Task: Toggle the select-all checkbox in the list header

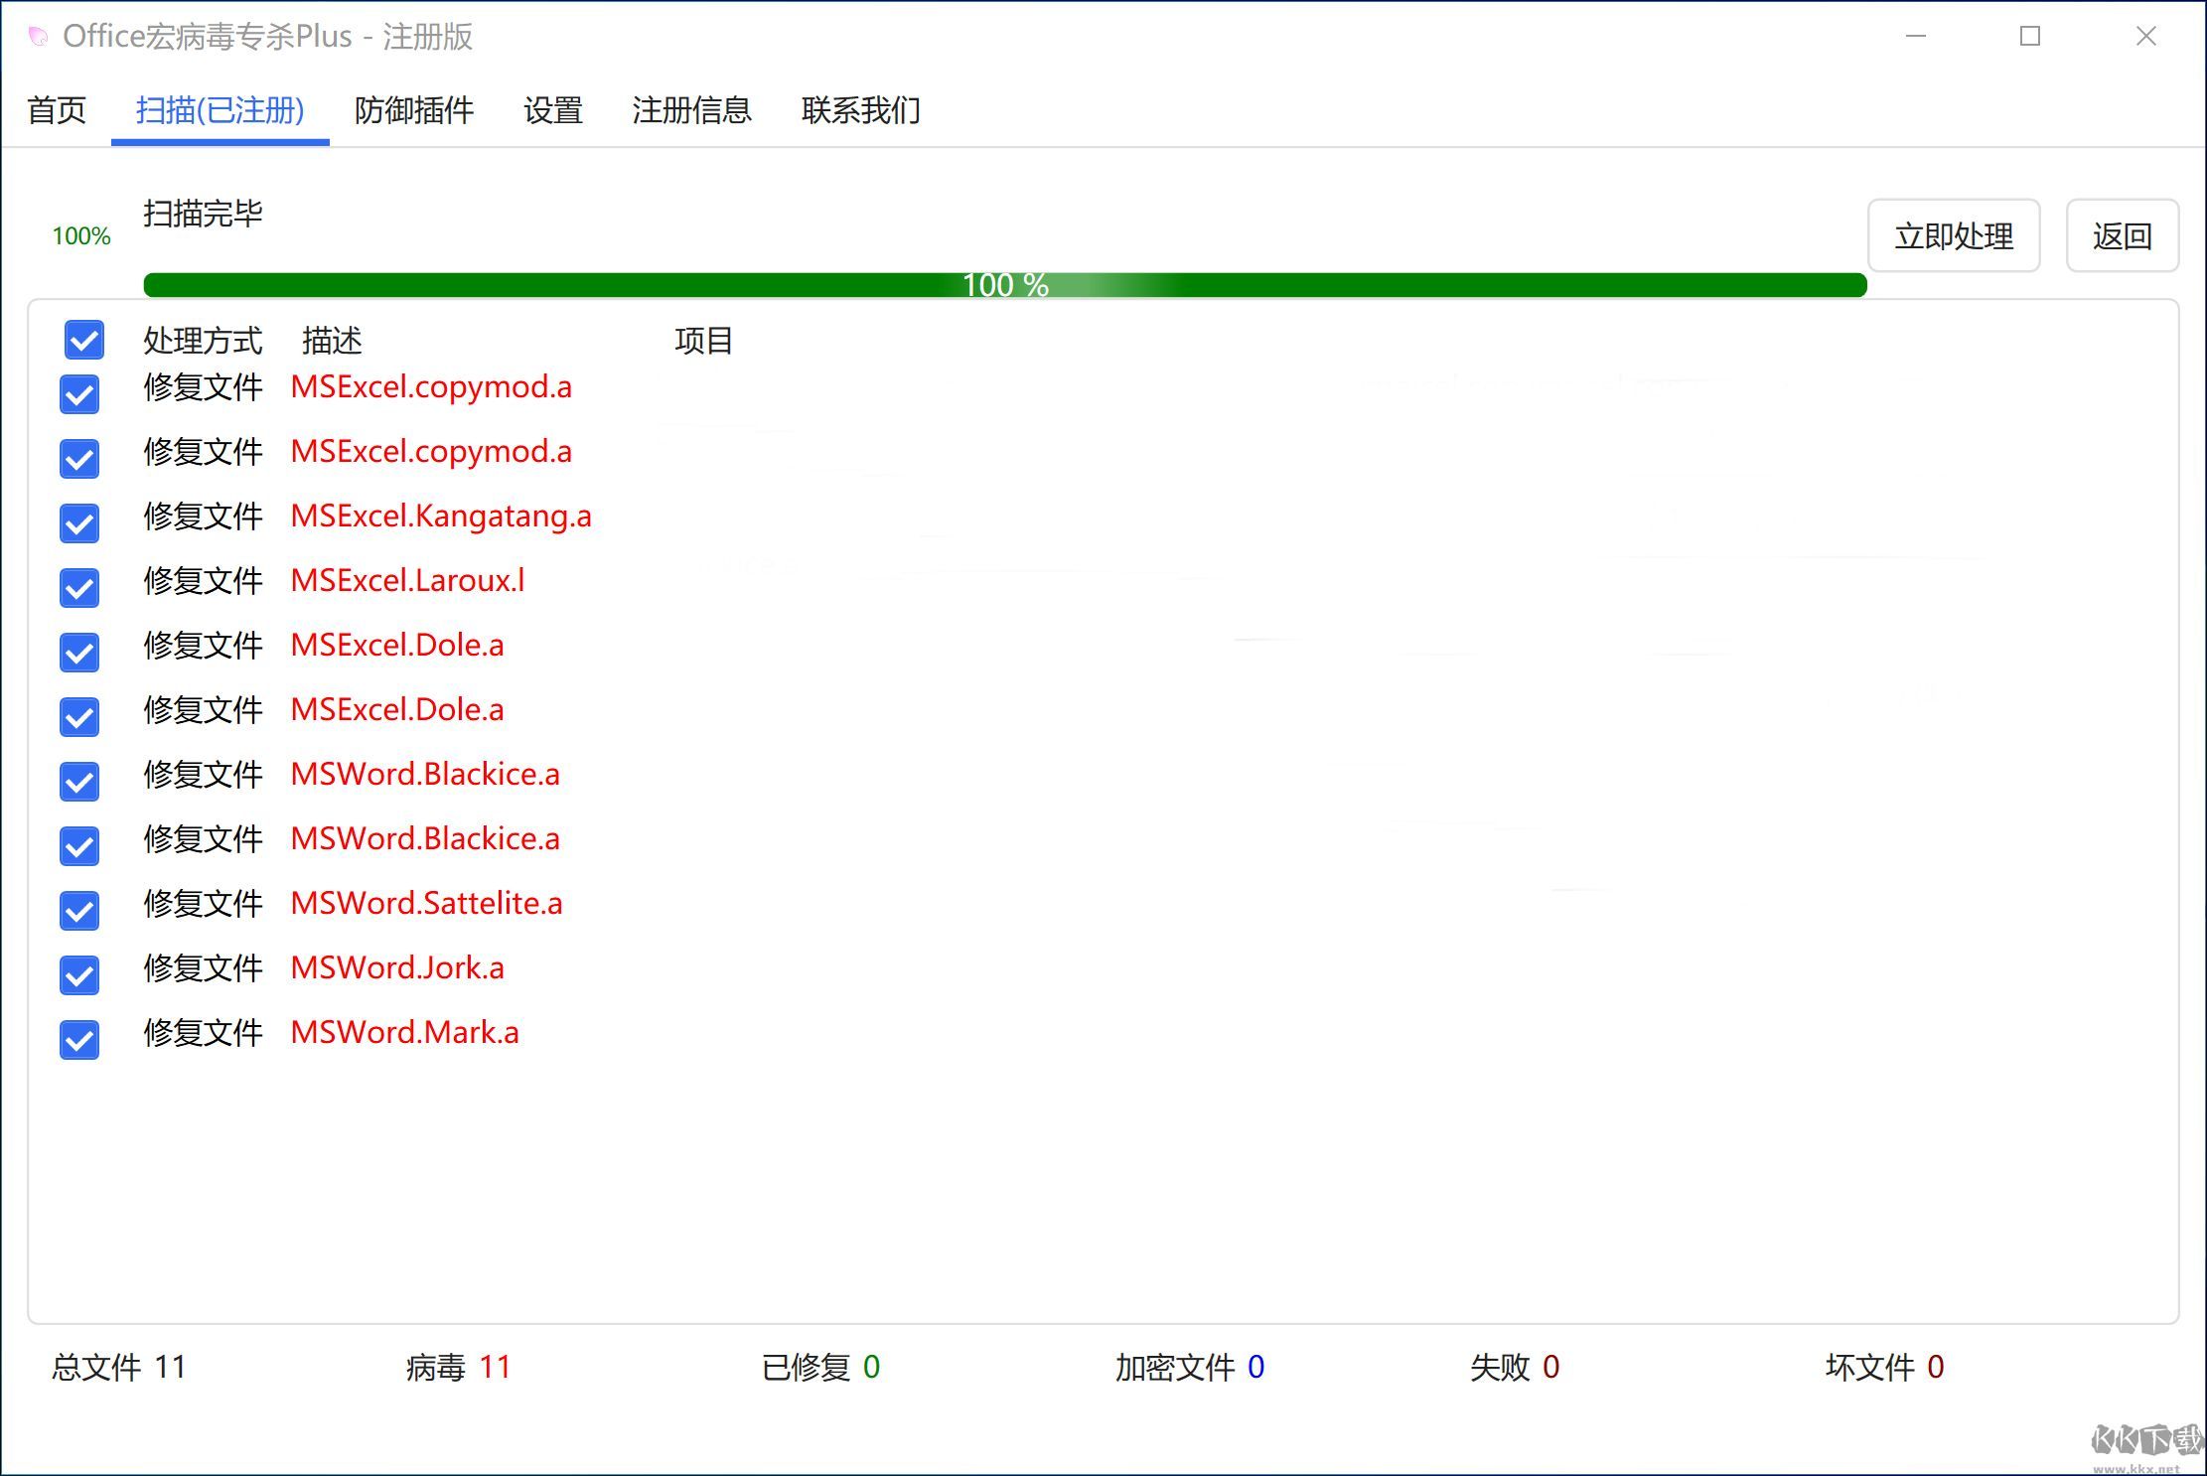Action: point(84,340)
